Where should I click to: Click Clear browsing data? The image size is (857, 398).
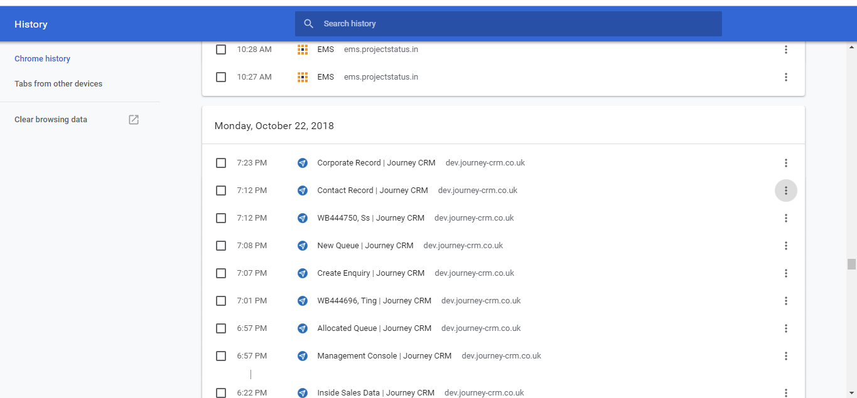coord(51,120)
